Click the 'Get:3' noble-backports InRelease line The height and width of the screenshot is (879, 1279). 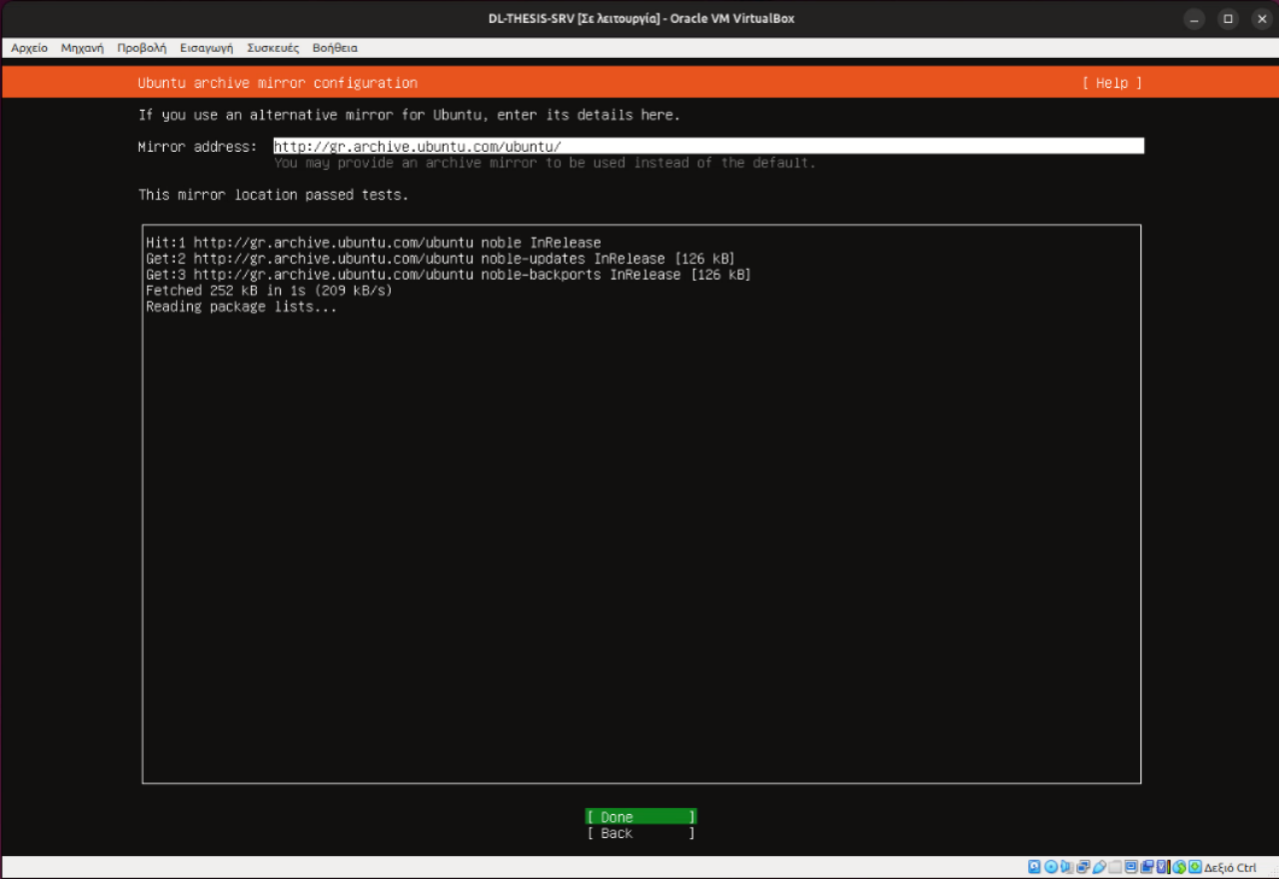[x=449, y=275]
